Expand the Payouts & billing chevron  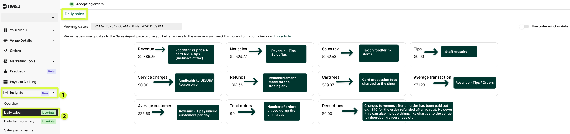pyautogui.click(x=54, y=82)
